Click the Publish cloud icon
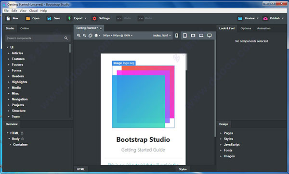The width and height of the screenshot is (289, 174). 265,18
